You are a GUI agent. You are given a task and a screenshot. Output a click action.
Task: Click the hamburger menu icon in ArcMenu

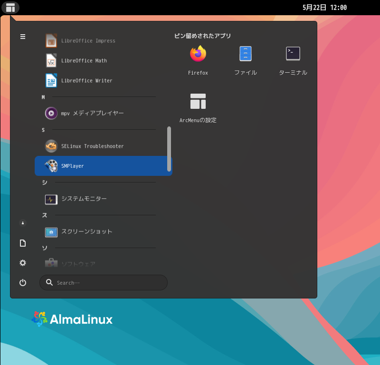tap(23, 37)
